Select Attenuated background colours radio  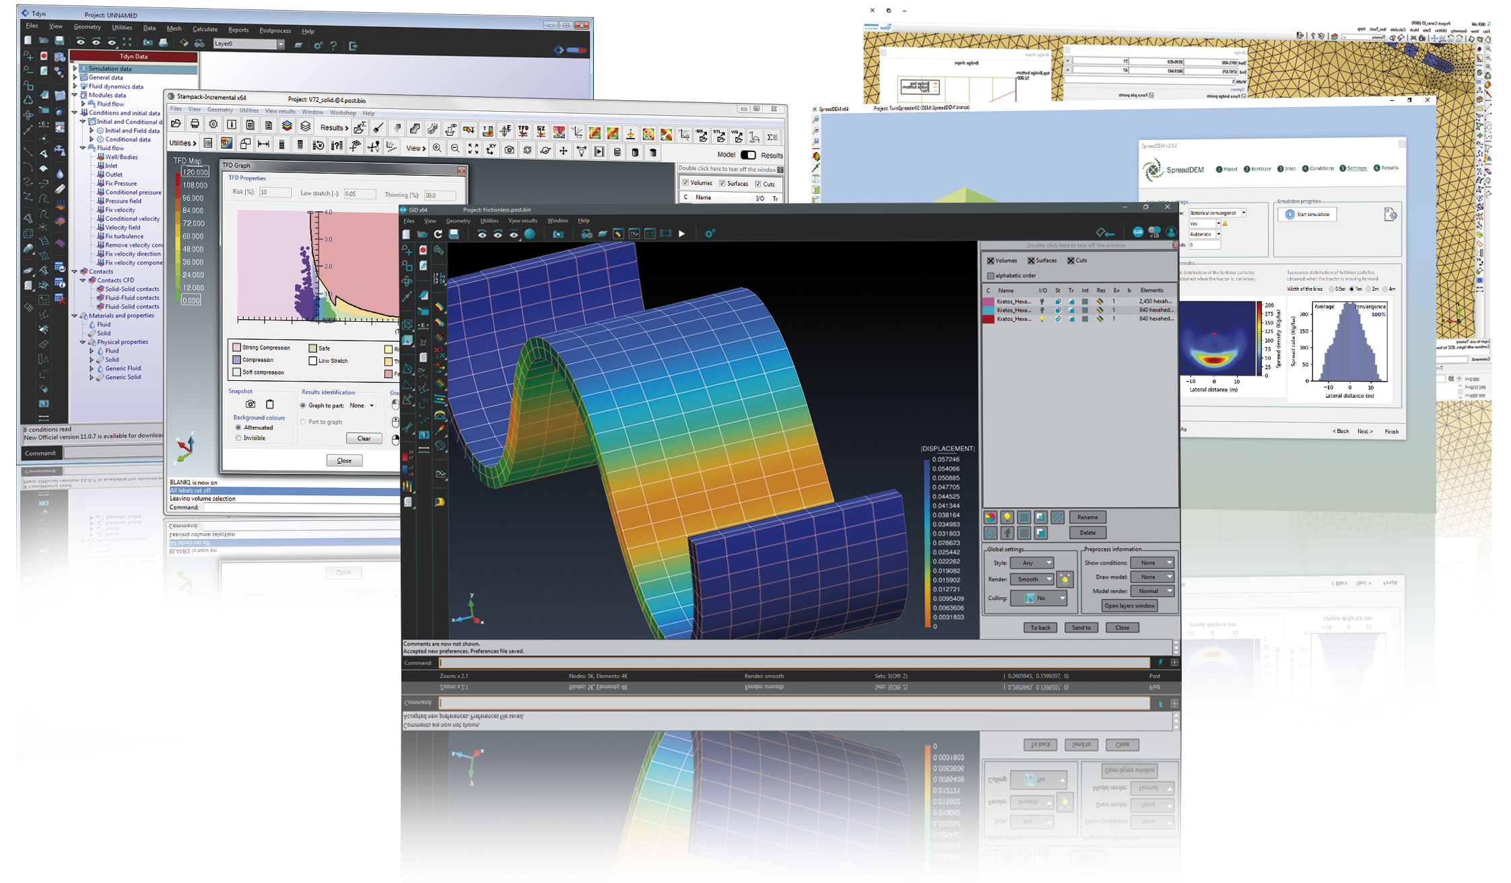click(238, 427)
